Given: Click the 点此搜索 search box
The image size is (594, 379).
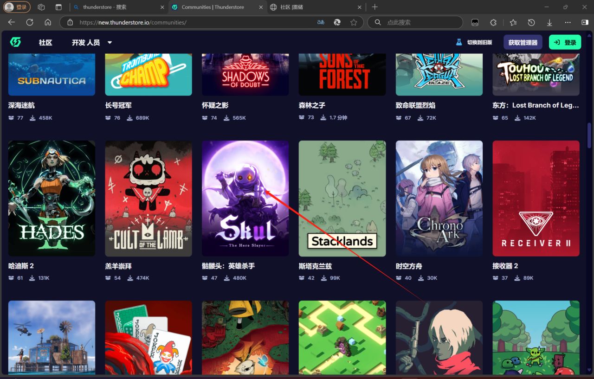Looking at the screenshot, I should click(415, 22).
